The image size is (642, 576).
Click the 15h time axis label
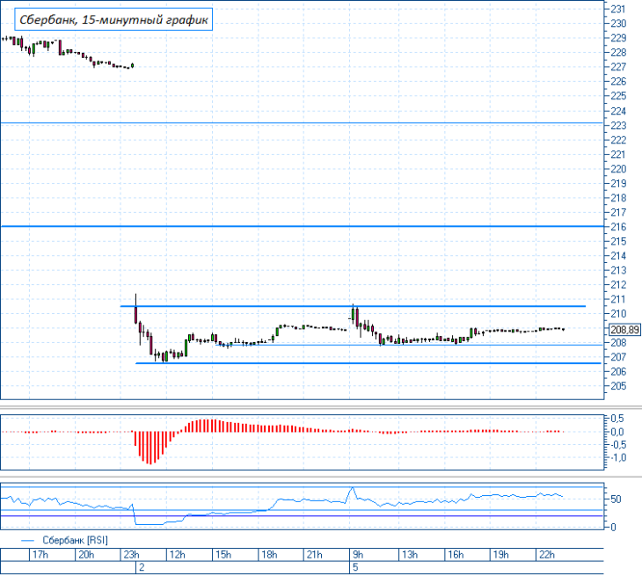click(x=223, y=555)
